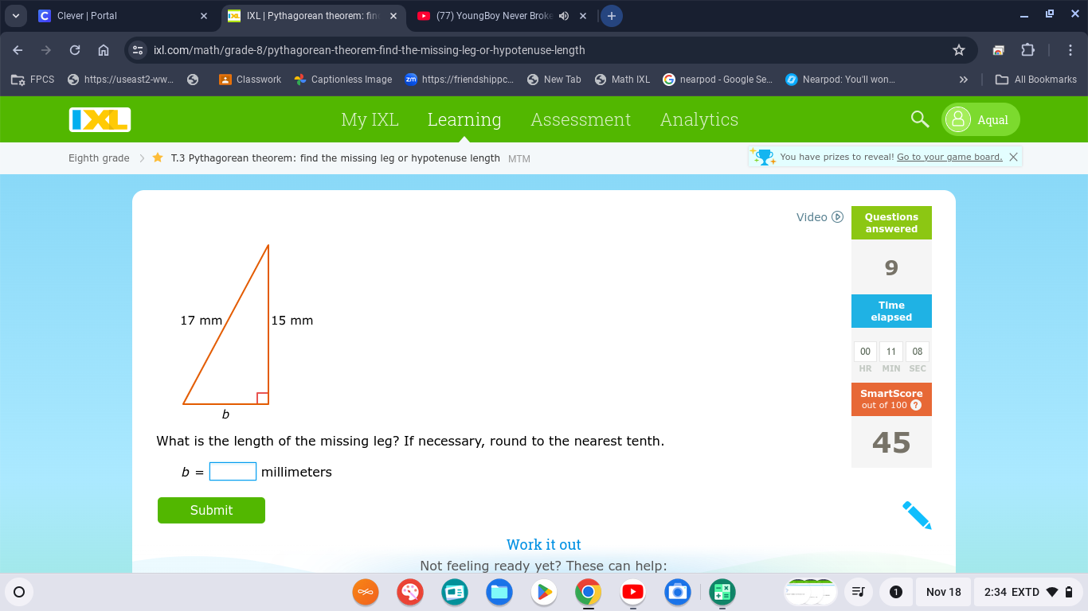Close the YouTube browser tab
Viewport: 1088px width, 611px height.
[583, 16]
